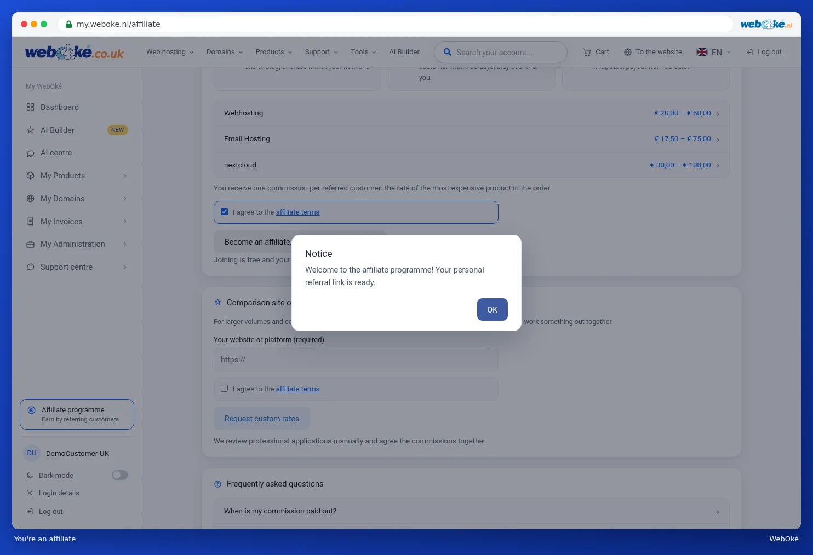Open the Support top menu
813x555 pixels.
click(x=322, y=52)
